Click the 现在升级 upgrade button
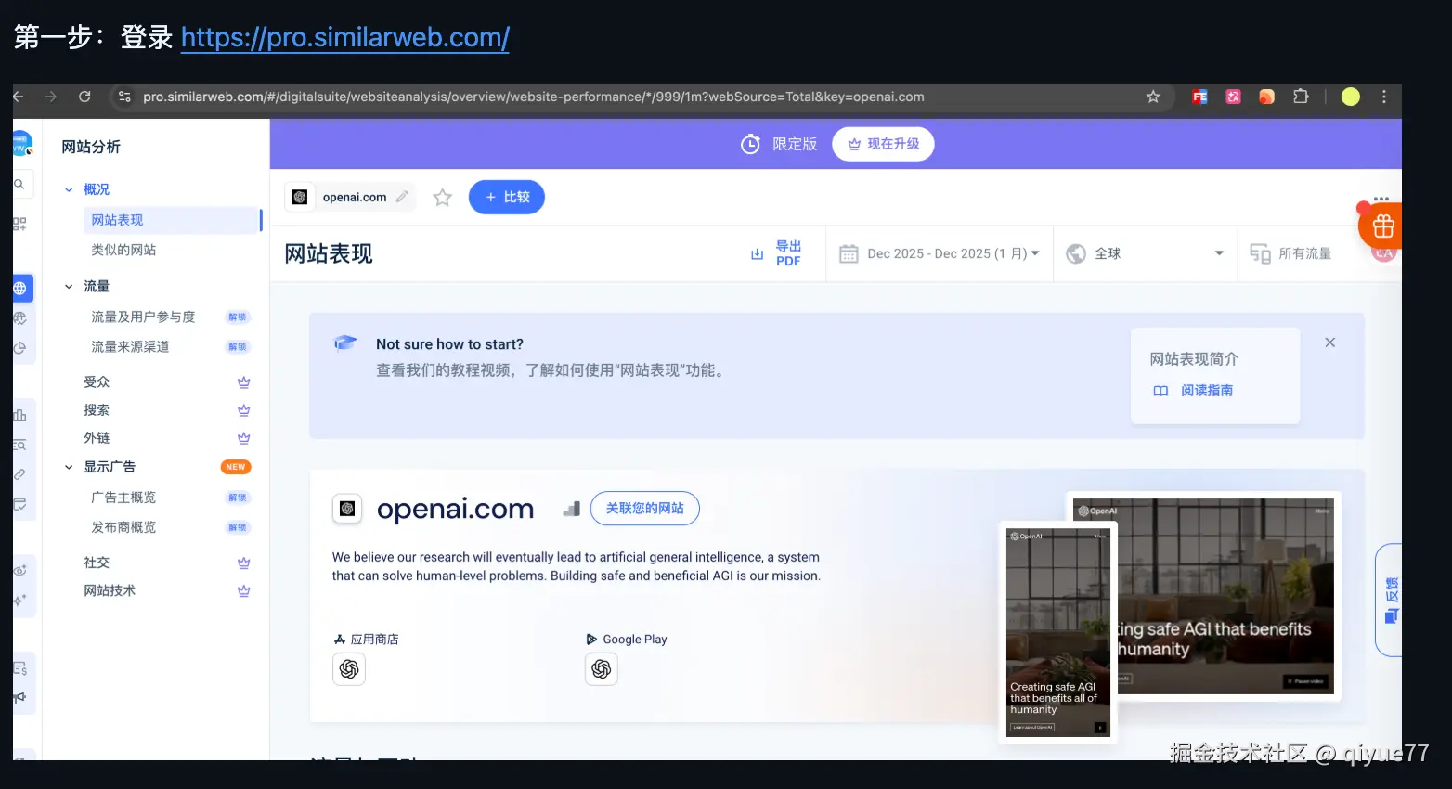Image resolution: width=1452 pixels, height=789 pixels. [x=883, y=144]
